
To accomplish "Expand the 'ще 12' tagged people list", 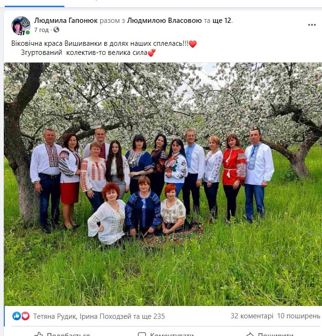I will [222, 21].
